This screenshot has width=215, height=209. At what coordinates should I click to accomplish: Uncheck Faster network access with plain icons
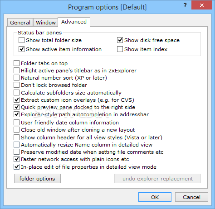[x=16, y=159]
